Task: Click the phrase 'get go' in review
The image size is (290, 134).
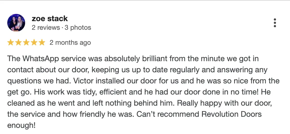Action: 17,92
